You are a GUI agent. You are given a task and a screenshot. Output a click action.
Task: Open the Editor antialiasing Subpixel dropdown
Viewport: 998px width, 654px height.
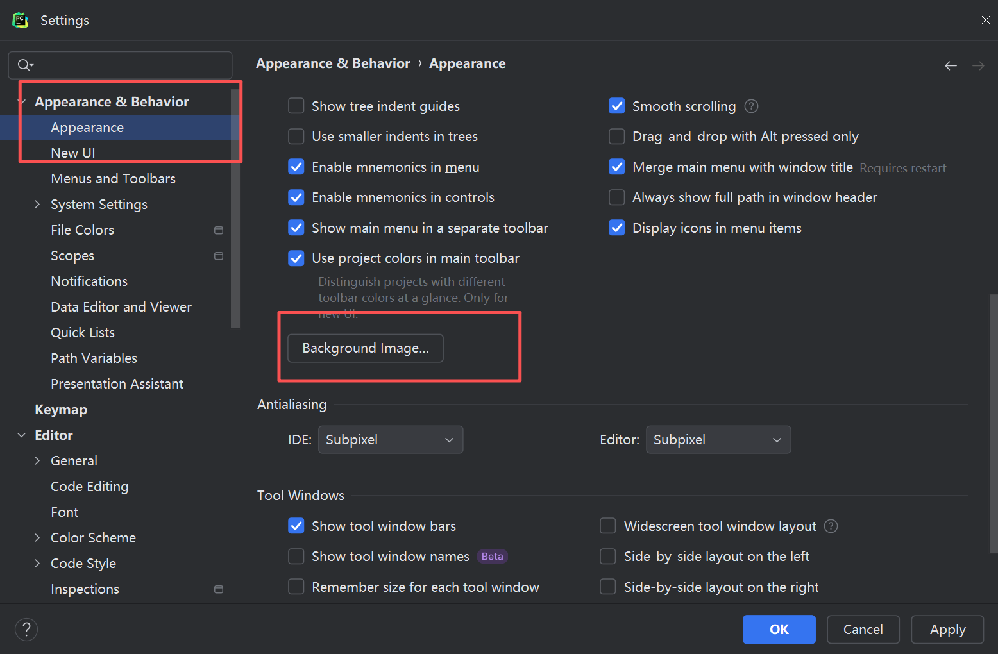coord(718,440)
